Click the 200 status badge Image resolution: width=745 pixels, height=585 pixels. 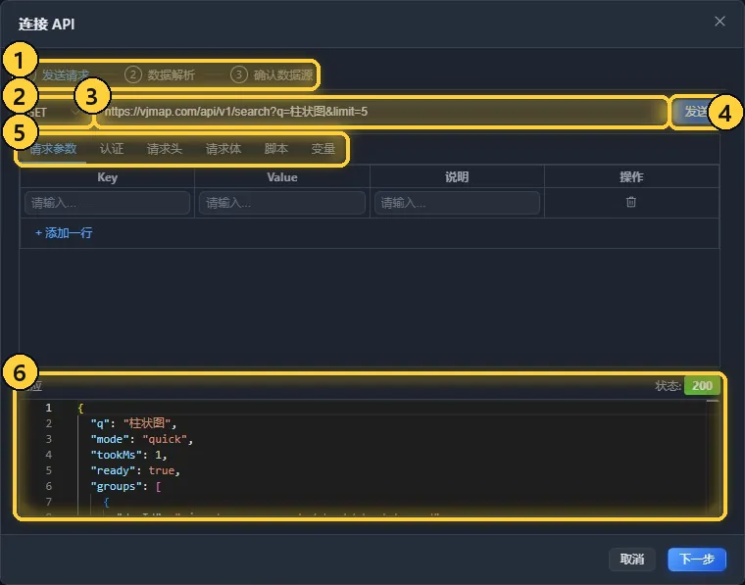pos(702,385)
